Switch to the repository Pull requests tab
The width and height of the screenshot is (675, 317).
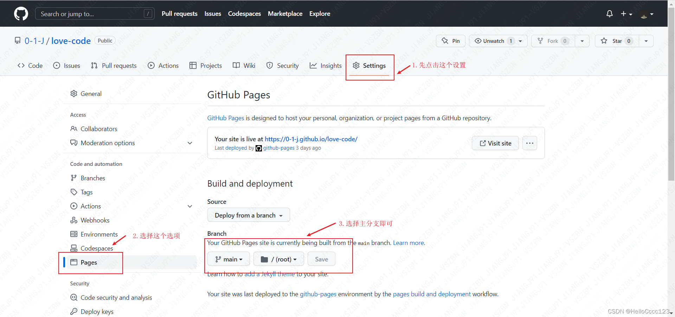pyautogui.click(x=114, y=65)
